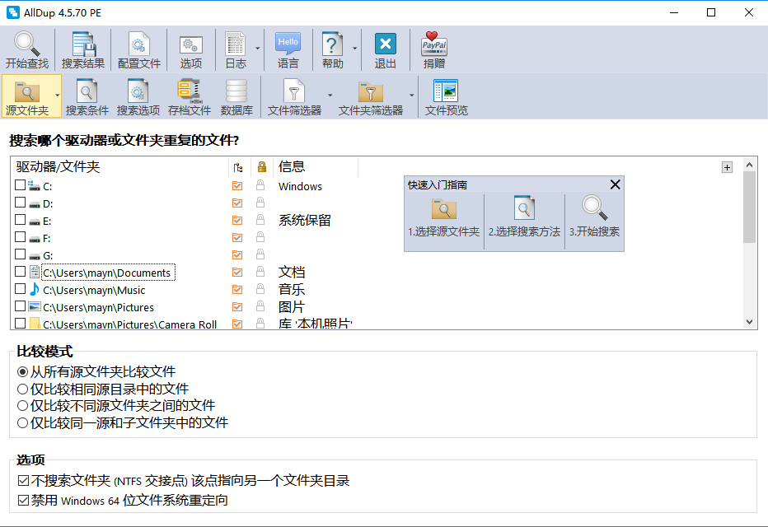Open the 帮助 help dropdown arrow

(x=354, y=49)
